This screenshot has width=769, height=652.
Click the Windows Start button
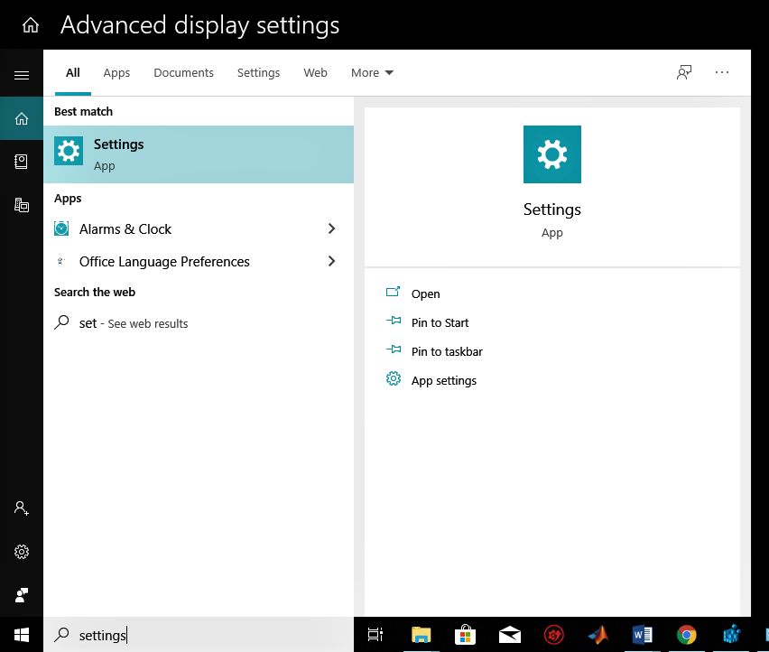click(22, 635)
